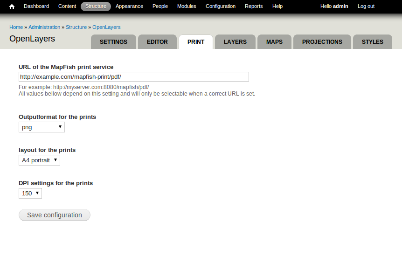Click the Save configuration button
Image resolution: width=402 pixels, height=277 pixels.
[x=55, y=215]
